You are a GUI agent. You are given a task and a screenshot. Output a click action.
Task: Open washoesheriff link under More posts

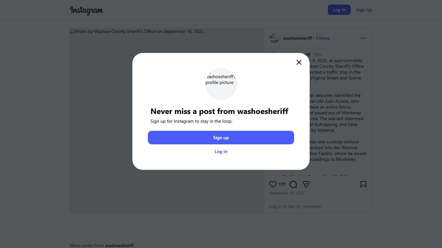[119, 245]
